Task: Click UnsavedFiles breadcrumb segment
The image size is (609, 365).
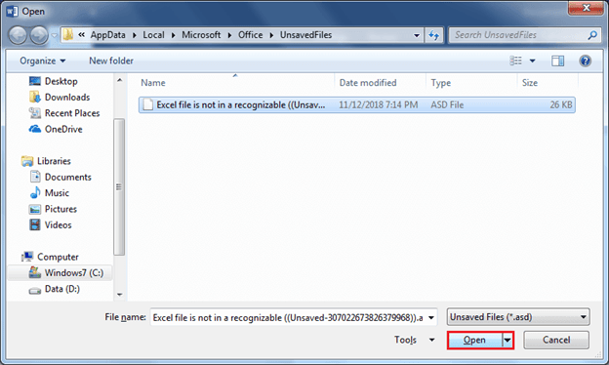Action: (306, 35)
